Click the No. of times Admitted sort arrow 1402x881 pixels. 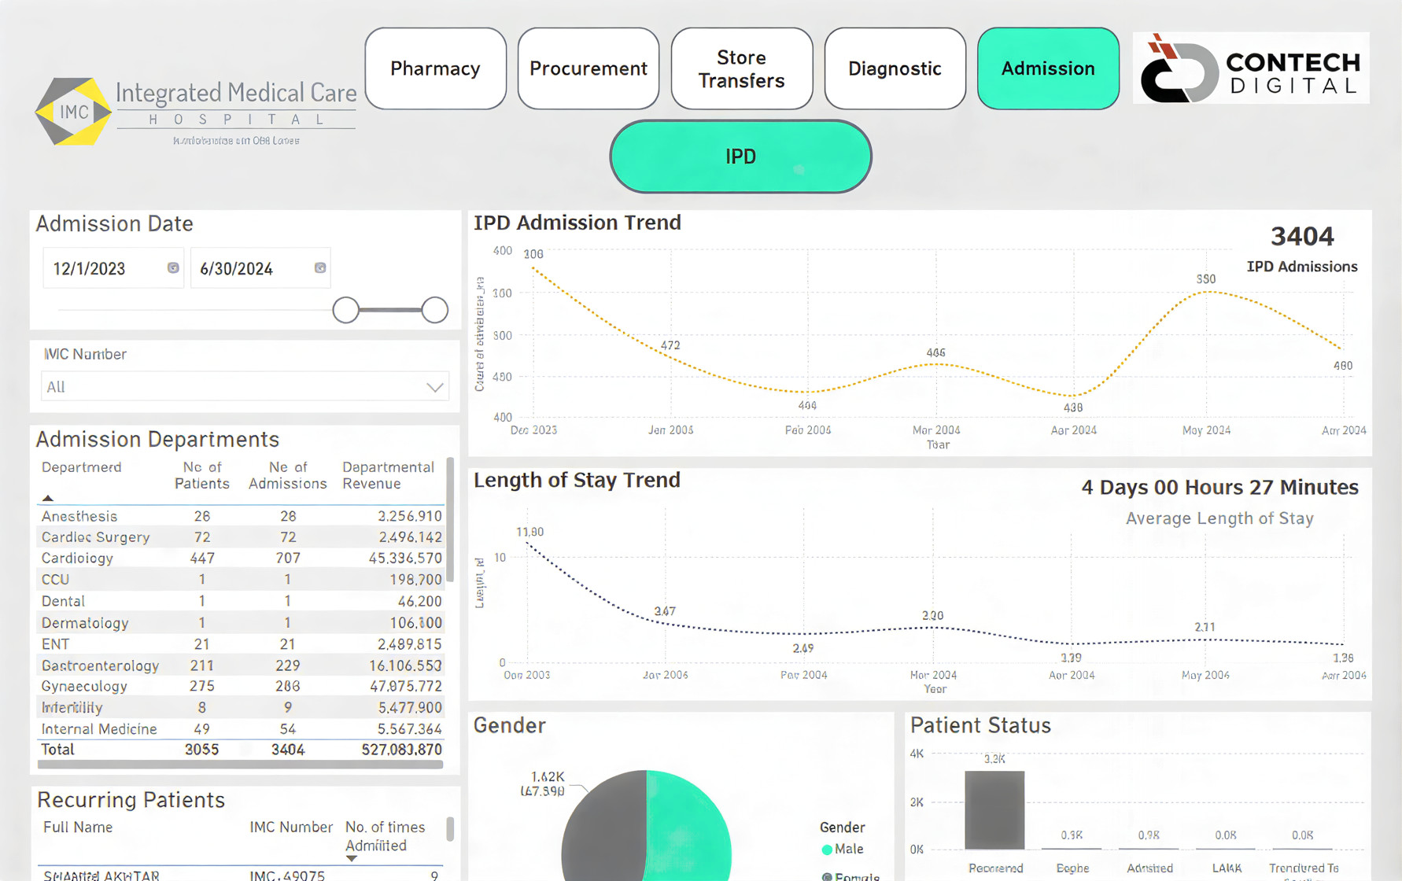tap(352, 858)
